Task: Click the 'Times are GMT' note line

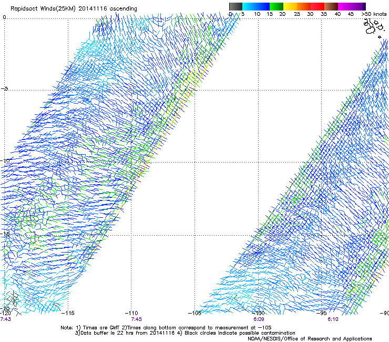Action: click(x=166, y=328)
